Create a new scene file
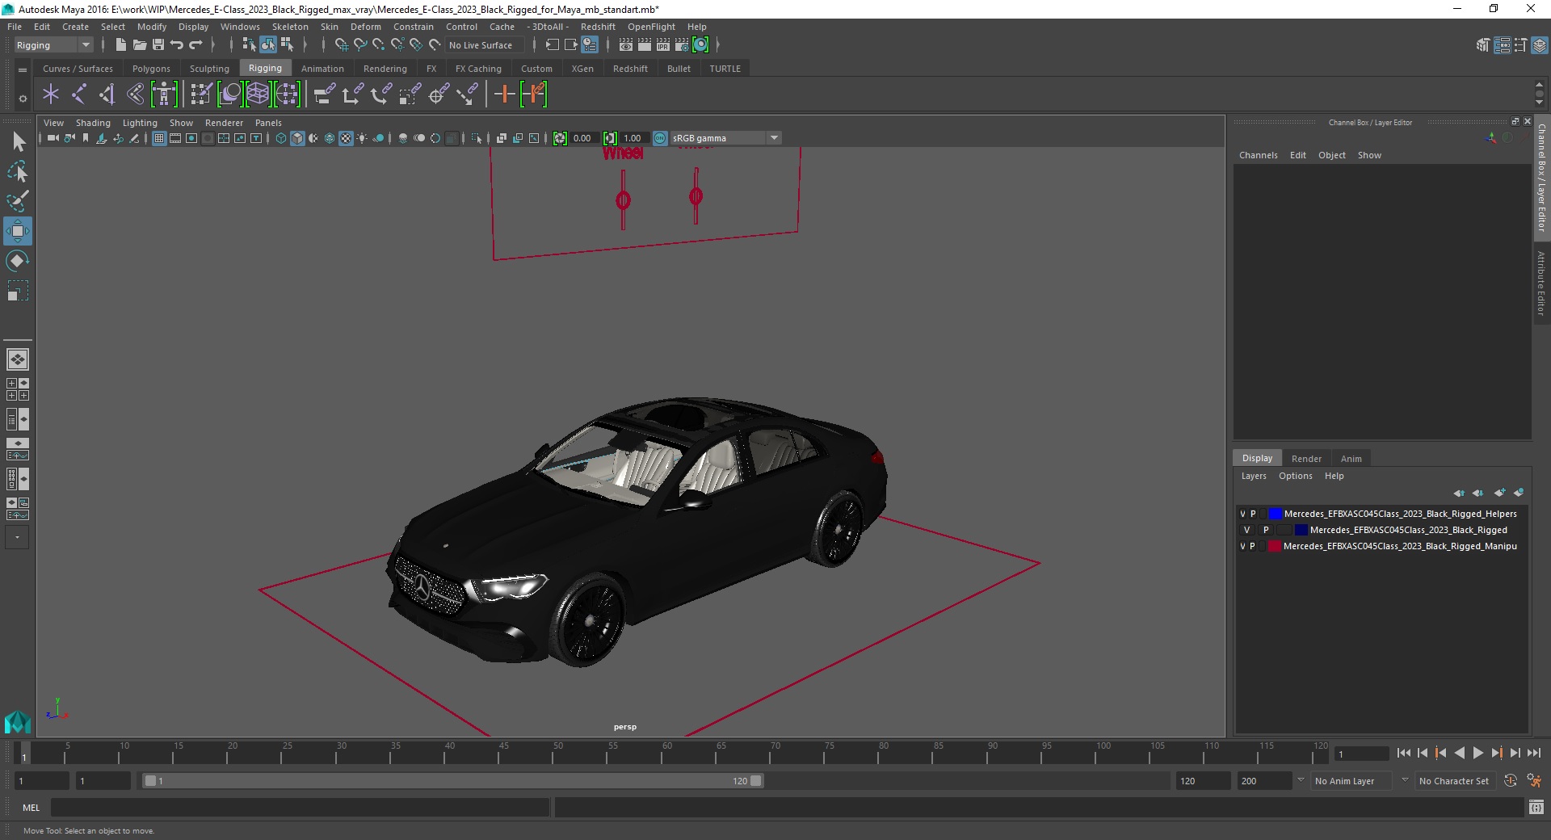 click(x=120, y=45)
